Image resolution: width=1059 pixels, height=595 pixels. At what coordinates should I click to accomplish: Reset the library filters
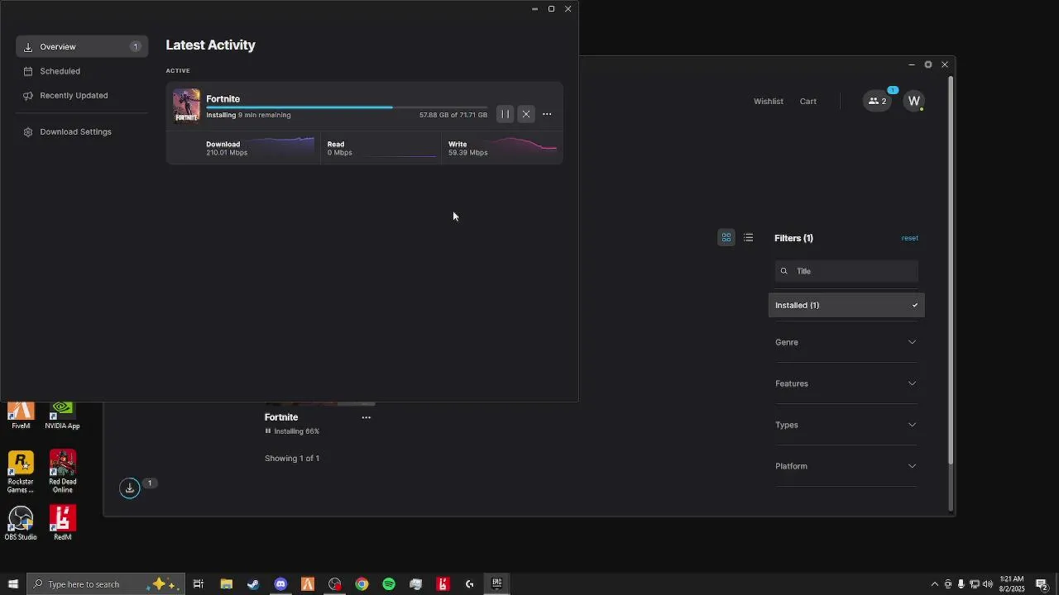click(x=910, y=238)
